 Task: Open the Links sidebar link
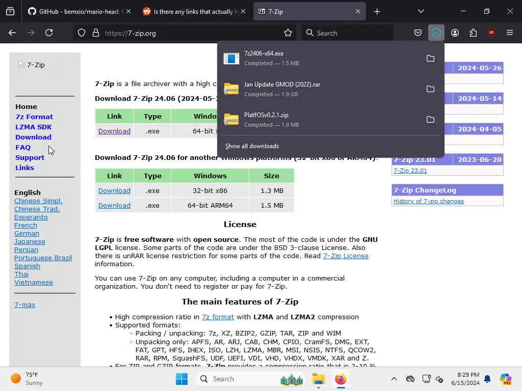(x=24, y=168)
